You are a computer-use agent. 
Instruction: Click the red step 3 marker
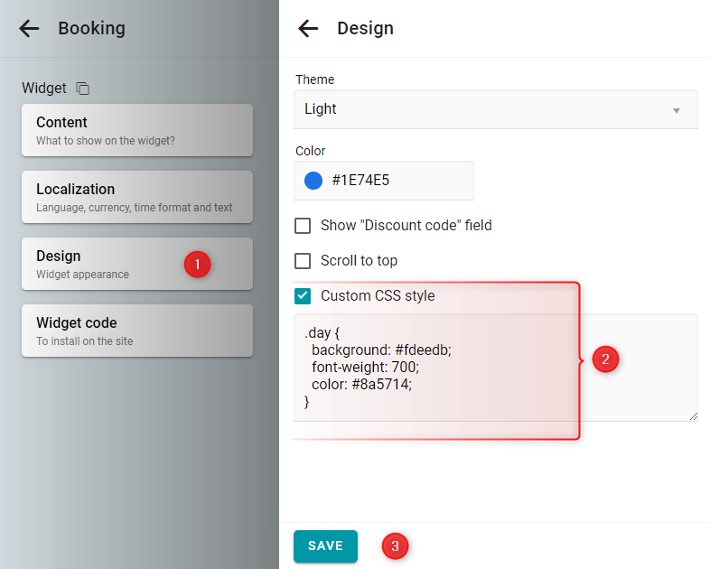[x=395, y=546]
